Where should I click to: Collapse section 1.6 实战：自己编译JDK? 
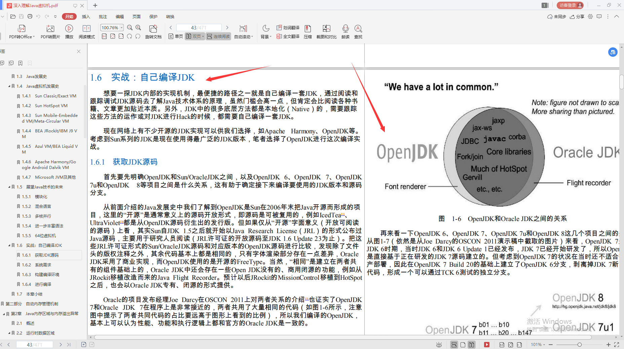[9, 246]
